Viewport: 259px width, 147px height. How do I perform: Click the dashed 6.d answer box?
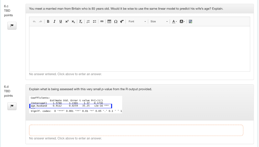136,130
